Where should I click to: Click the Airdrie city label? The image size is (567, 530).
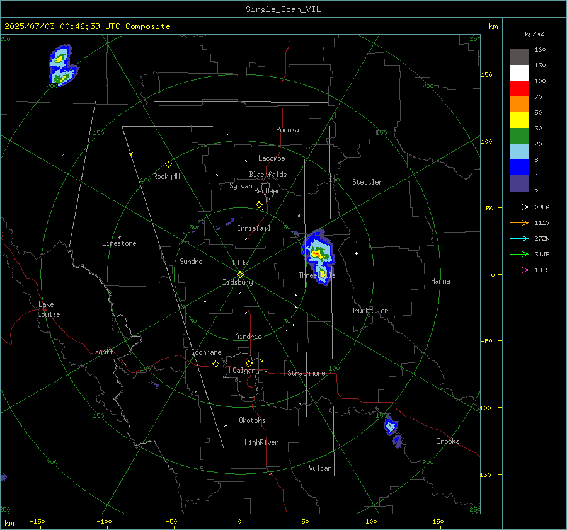tap(248, 337)
